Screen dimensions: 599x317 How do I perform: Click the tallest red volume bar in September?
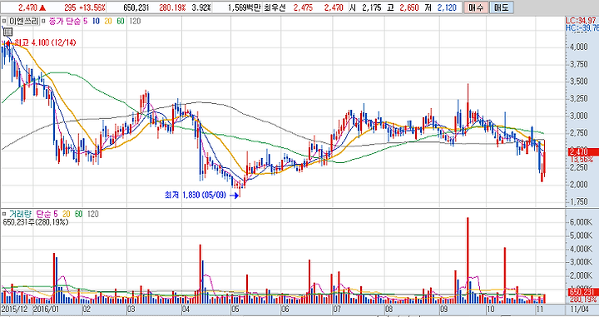[x=468, y=260]
